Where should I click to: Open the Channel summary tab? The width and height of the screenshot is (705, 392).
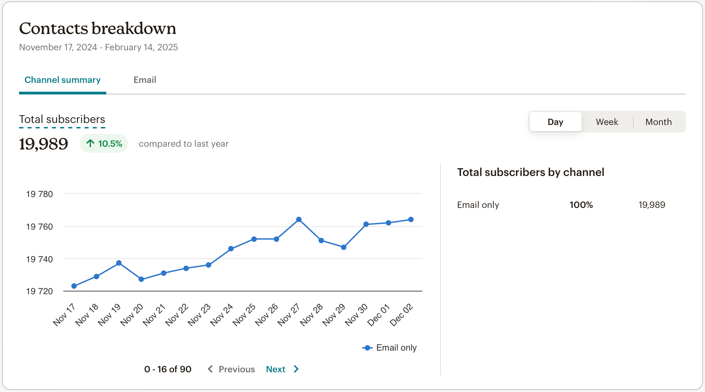point(62,80)
